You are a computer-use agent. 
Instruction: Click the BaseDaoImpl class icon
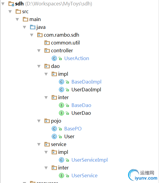(61, 82)
